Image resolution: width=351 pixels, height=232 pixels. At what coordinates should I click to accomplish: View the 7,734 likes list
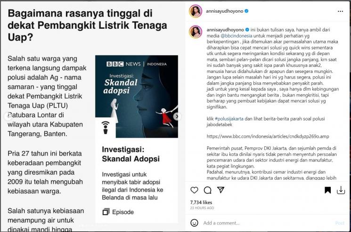coord(201,202)
